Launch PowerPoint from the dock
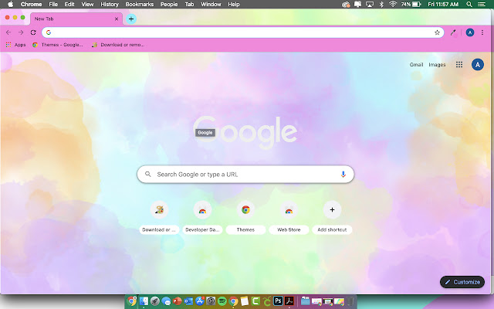 pos(178,301)
